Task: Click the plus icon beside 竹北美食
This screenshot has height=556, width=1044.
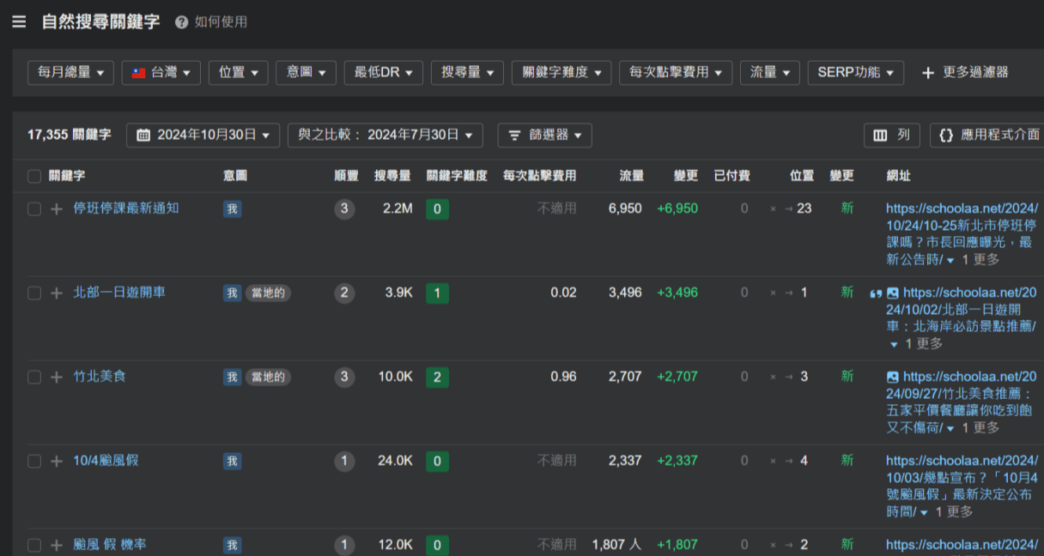Action: (57, 378)
